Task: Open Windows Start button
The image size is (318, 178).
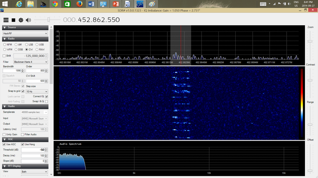Action: pyautogui.click(x=5, y=4)
